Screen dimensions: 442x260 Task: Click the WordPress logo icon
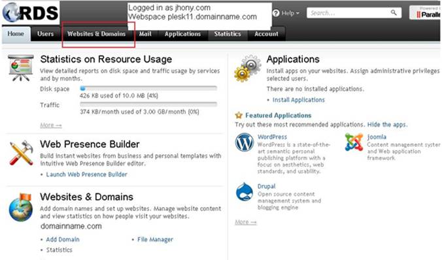(245, 142)
